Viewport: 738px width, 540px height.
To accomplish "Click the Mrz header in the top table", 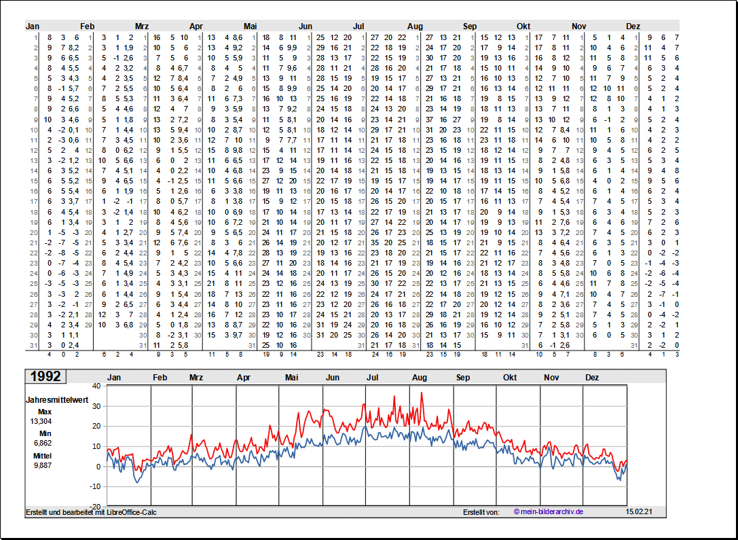I will coord(142,26).
